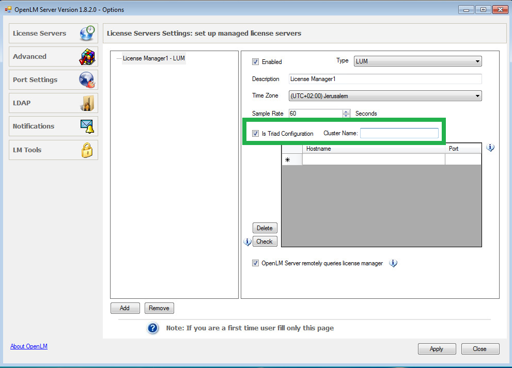
Task: Open the Advanced settings section
Action: pos(53,57)
